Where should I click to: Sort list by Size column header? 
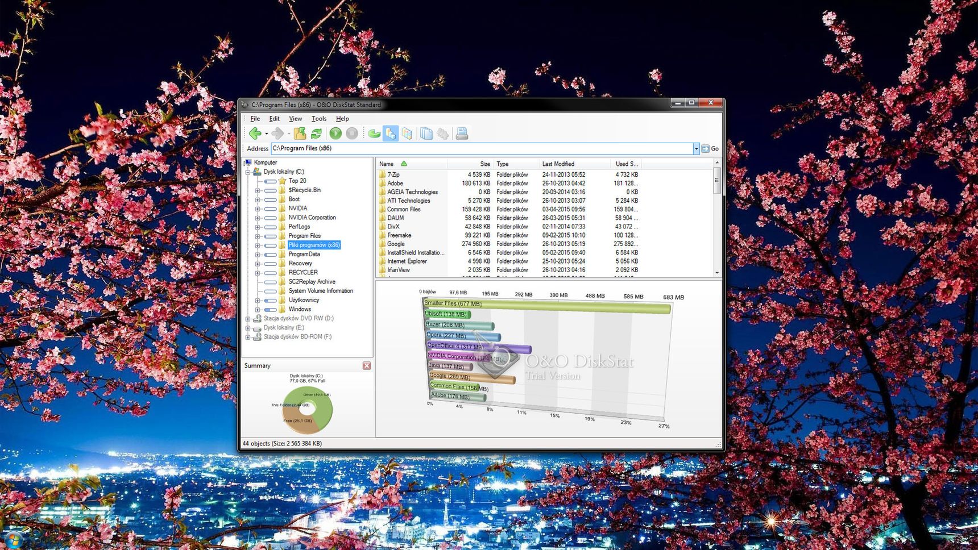(x=470, y=164)
